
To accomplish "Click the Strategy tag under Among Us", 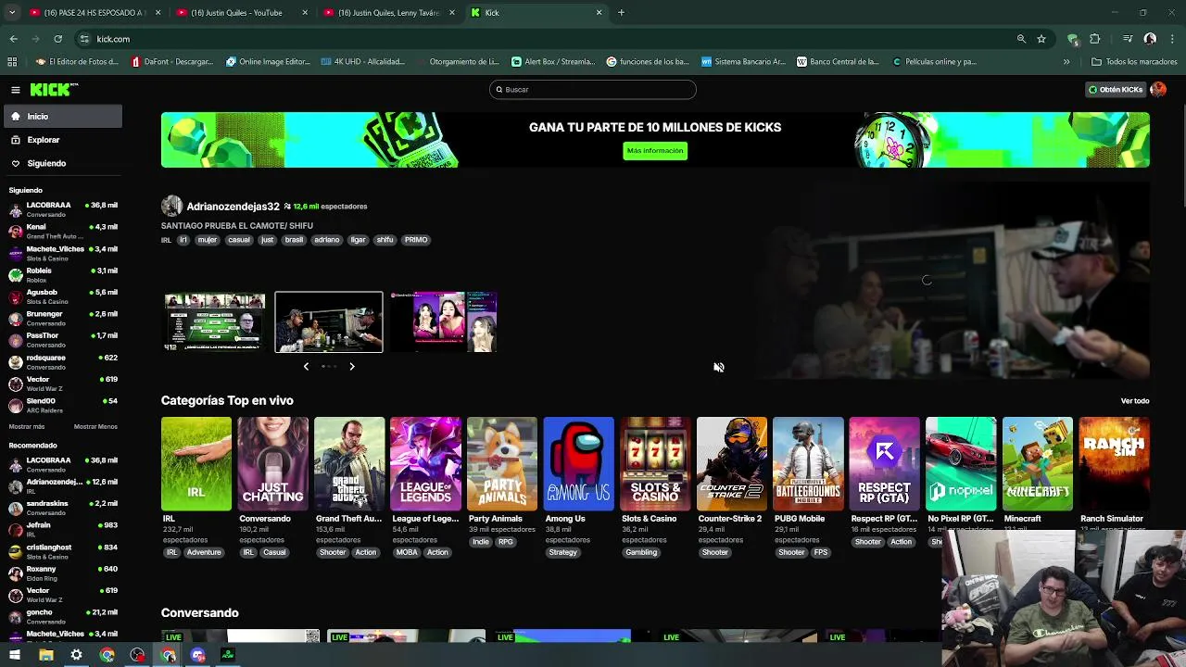I will pos(562,553).
